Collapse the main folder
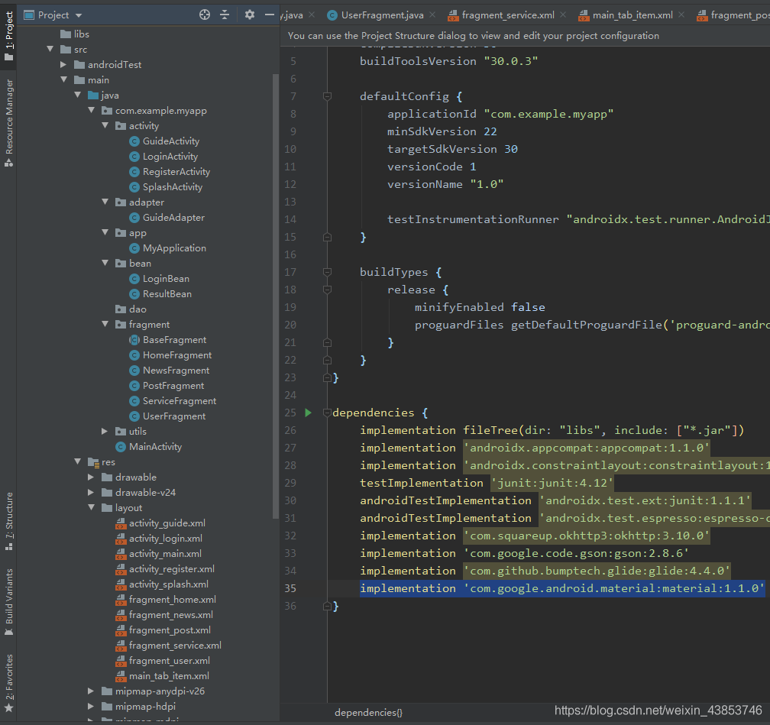 [x=64, y=79]
